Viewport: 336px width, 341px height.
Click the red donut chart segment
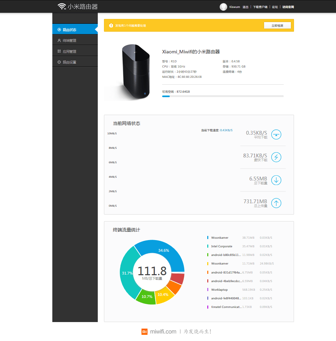coord(178,279)
